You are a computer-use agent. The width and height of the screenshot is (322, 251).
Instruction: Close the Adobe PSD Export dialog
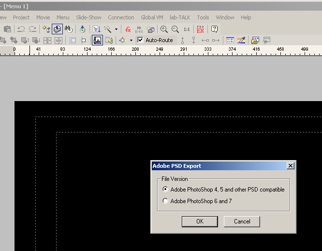click(291, 166)
